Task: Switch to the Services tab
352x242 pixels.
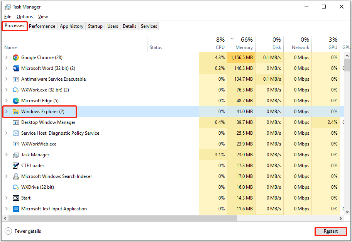Action: click(x=149, y=26)
